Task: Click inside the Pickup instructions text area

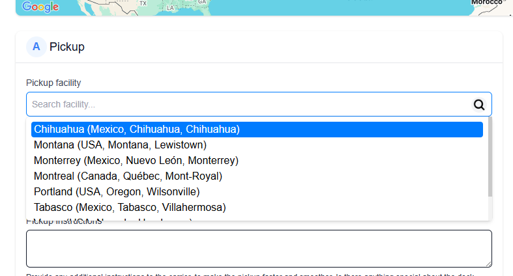Action: pos(259,249)
